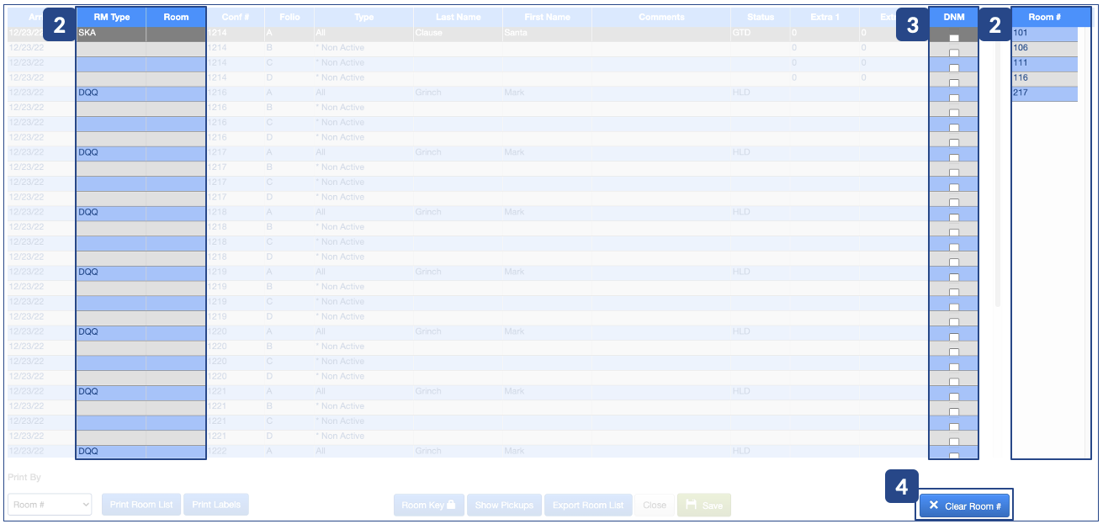Click the DNM column header

pyautogui.click(x=953, y=17)
